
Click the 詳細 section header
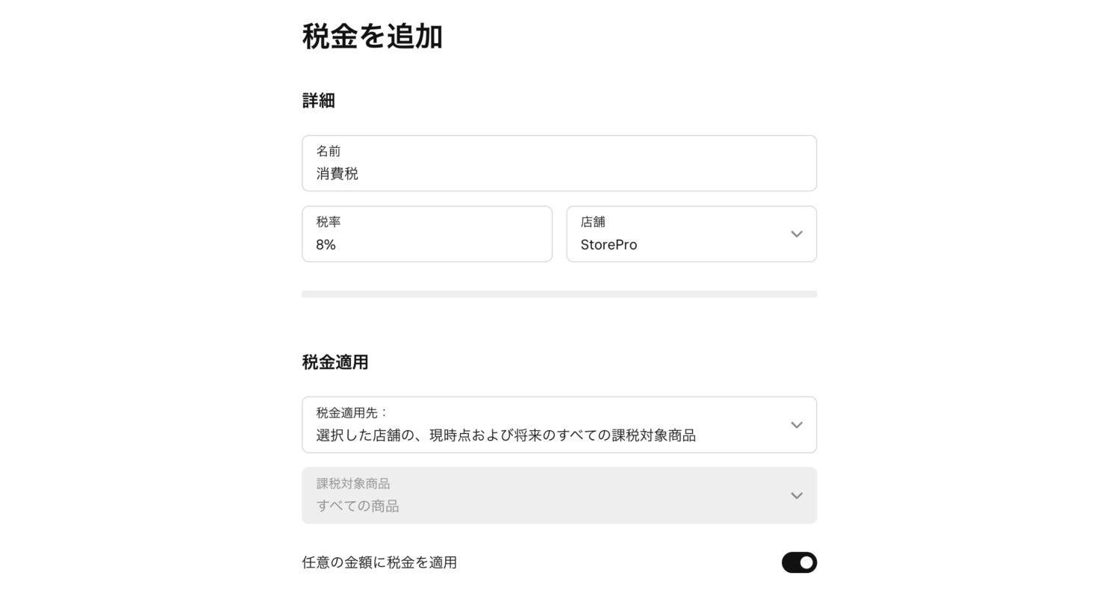(317, 100)
